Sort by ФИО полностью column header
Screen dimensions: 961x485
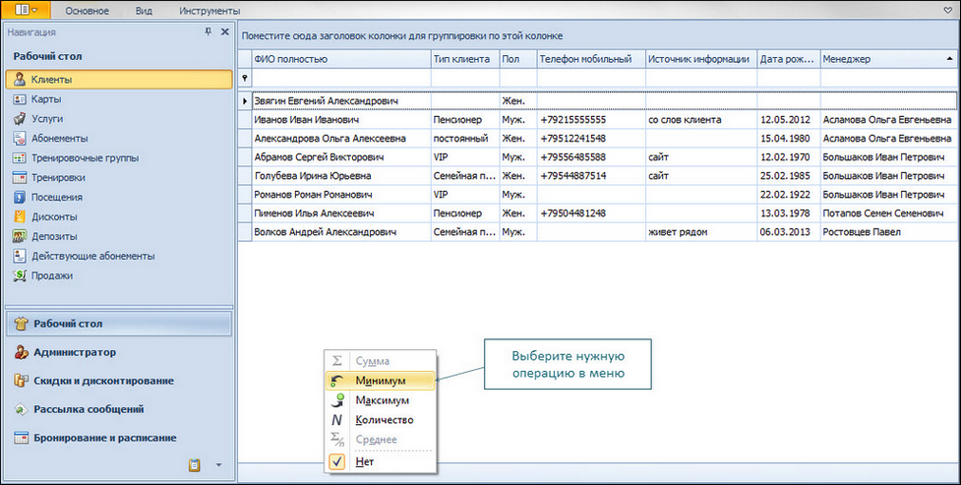pyautogui.click(x=341, y=59)
